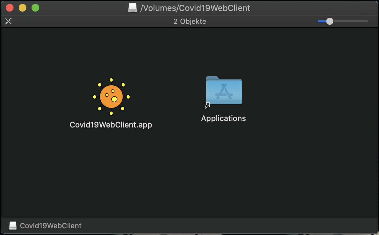Click the 2 Objekte status text
Screen dimensions: 379x235
point(190,21)
